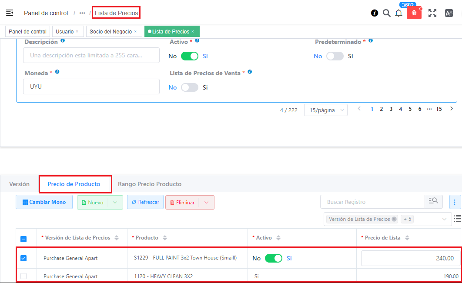Click the red bug report icon

tap(414, 13)
